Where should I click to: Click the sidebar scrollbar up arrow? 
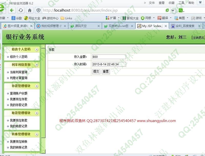click(x=43, y=47)
